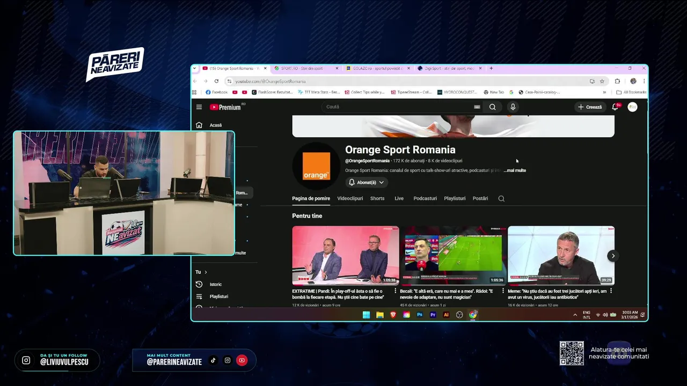687x386 pixels.
Task: Search within channel using magnifier icon
Action: pyautogui.click(x=501, y=198)
